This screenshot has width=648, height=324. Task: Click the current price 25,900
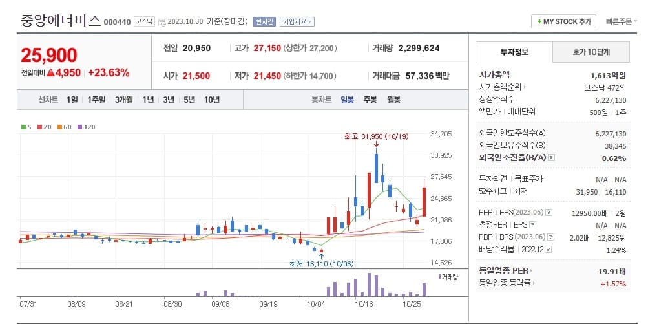tap(49, 55)
